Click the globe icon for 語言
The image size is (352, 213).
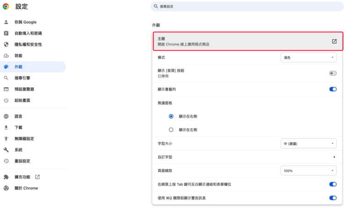(x=6, y=116)
